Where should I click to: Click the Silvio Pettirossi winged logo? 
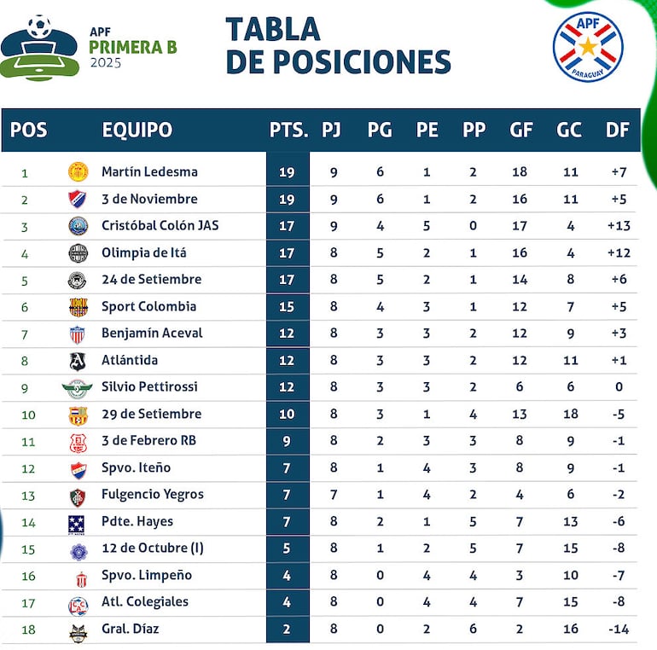tap(77, 387)
